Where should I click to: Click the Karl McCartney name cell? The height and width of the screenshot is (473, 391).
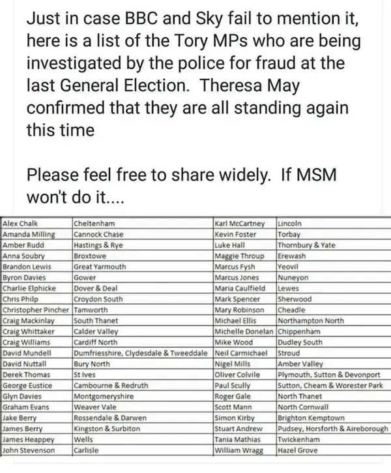point(244,224)
